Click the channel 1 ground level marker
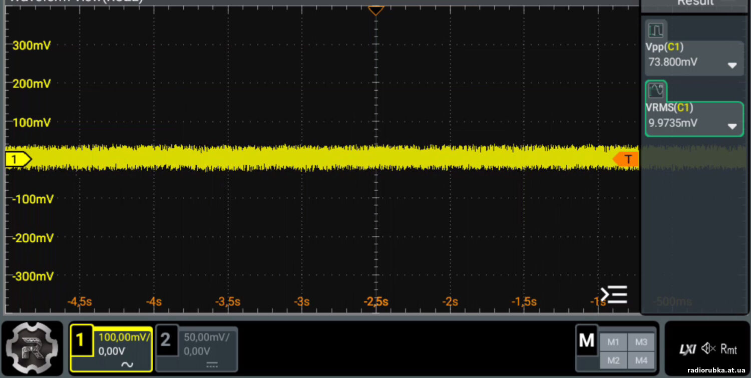This screenshot has width=751, height=378. pos(18,160)
